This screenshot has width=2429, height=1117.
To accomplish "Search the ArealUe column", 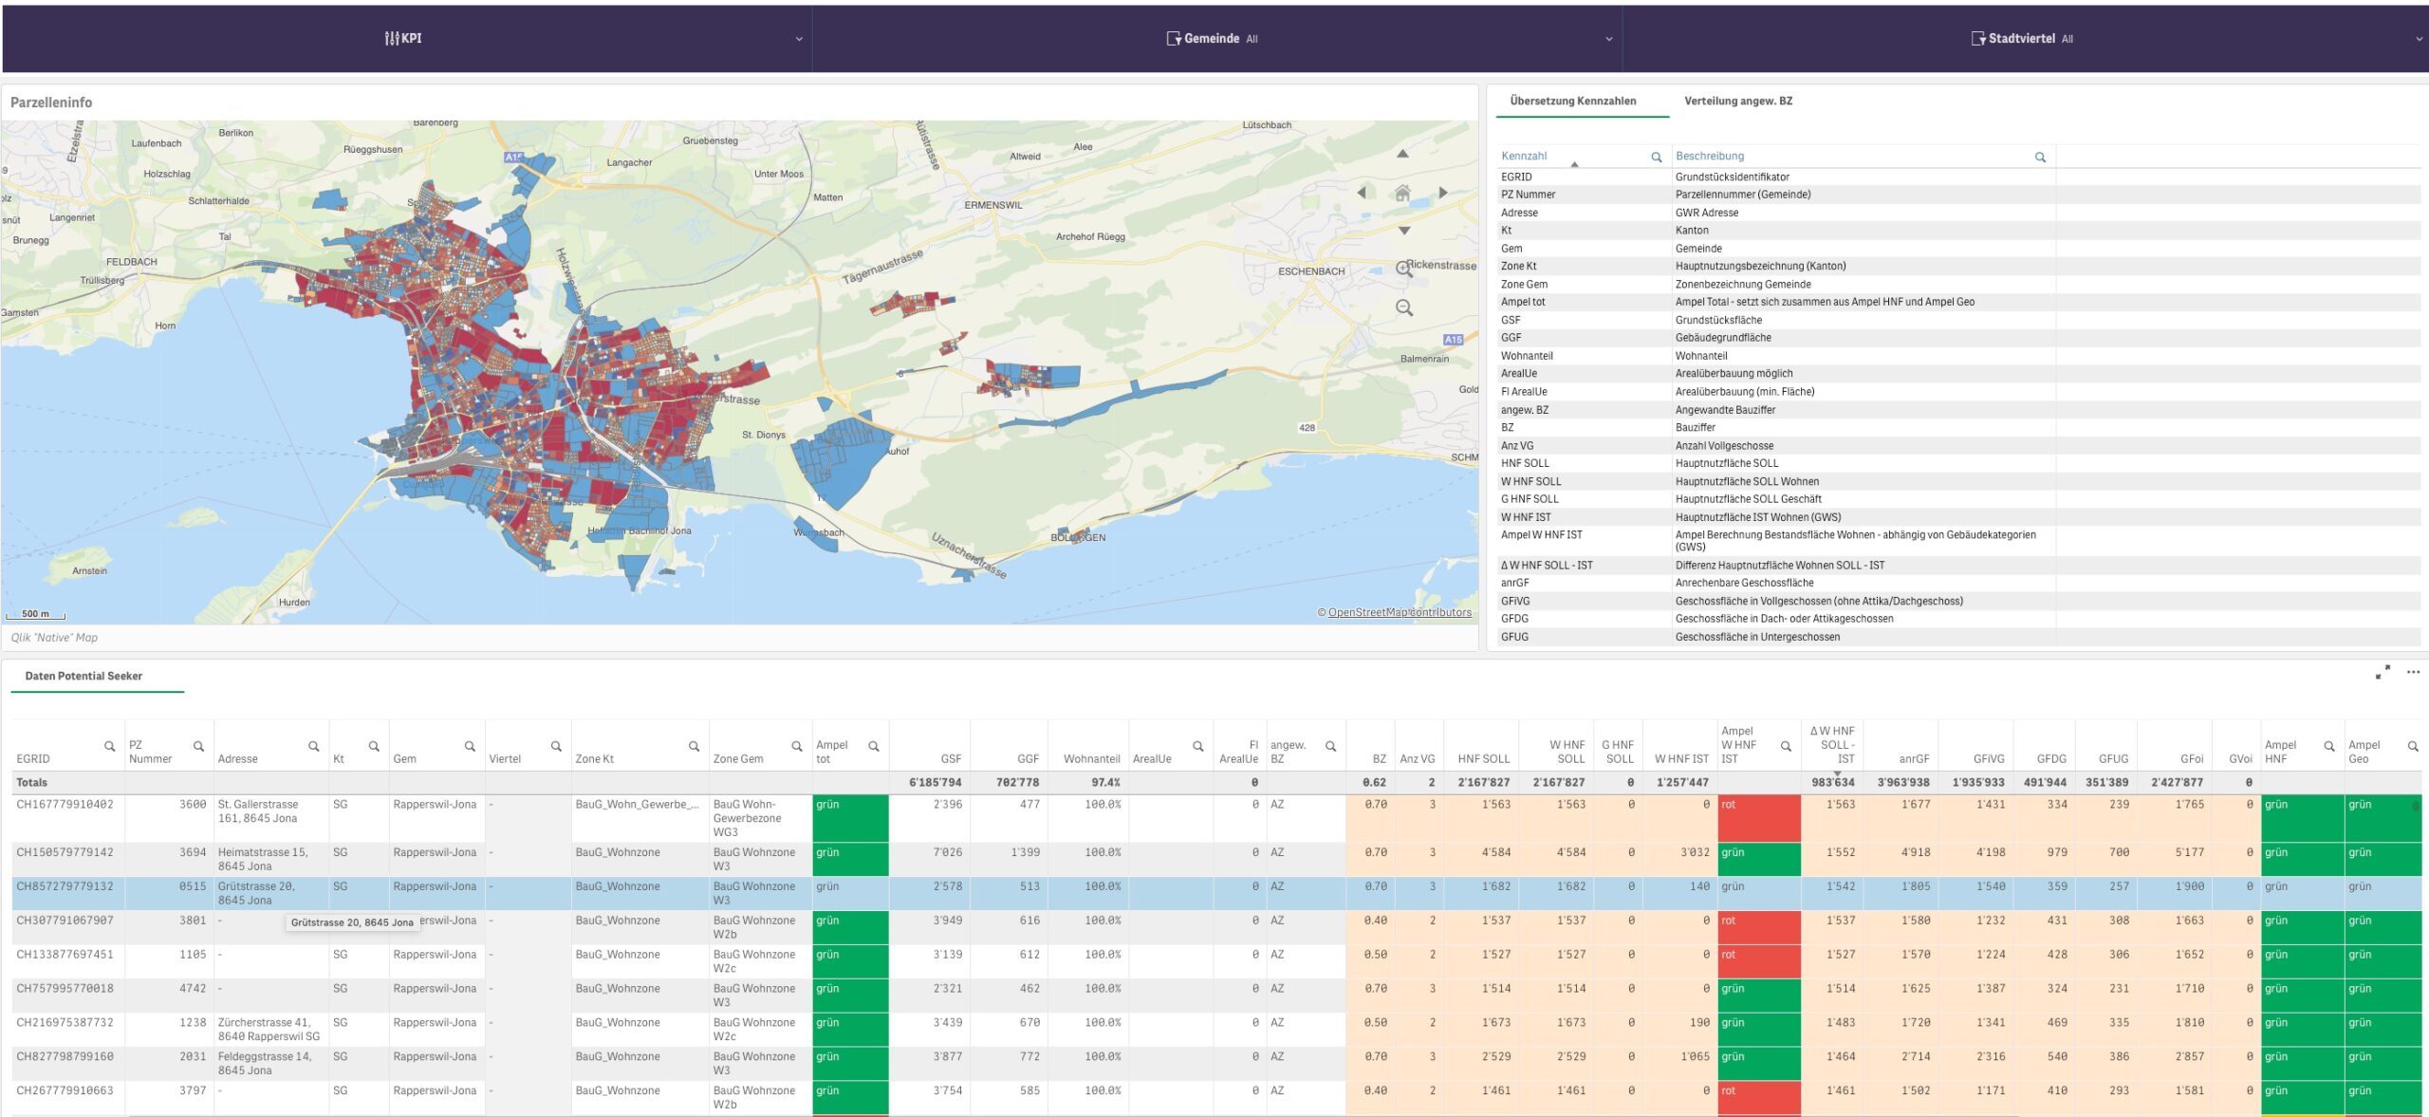I will 1197,747.
